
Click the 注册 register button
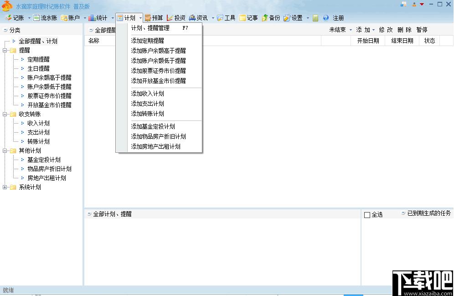pyautogui.click(x=338, y=18)
